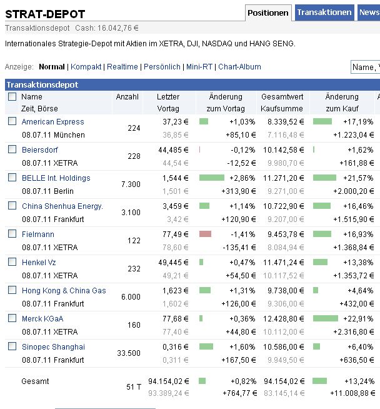Click the Änderung zum Vortag header
Viewport: 380px width, 409px height.
coord(226,103)
